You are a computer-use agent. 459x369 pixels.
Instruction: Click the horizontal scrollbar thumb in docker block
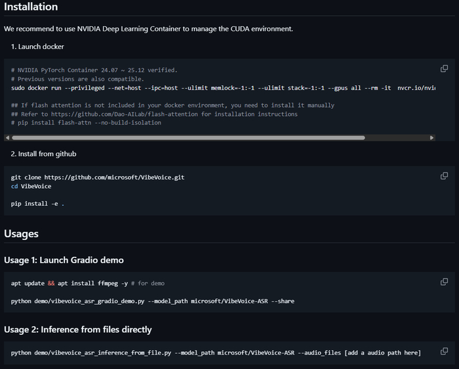(x=188, y=138)
